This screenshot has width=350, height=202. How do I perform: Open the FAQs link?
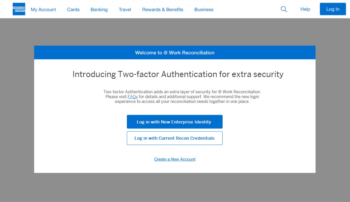click(x=133, y=97)
